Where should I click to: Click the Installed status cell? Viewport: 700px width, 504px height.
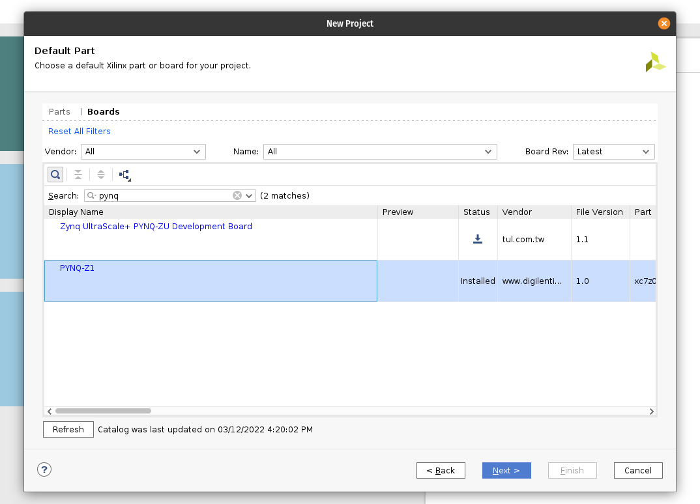[478, 281]
